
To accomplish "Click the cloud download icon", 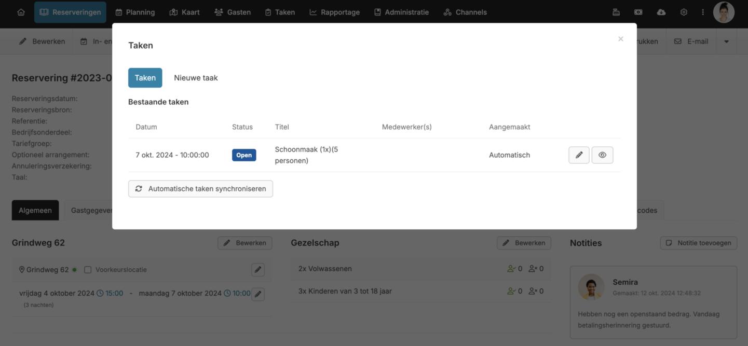I will point(661,12).
